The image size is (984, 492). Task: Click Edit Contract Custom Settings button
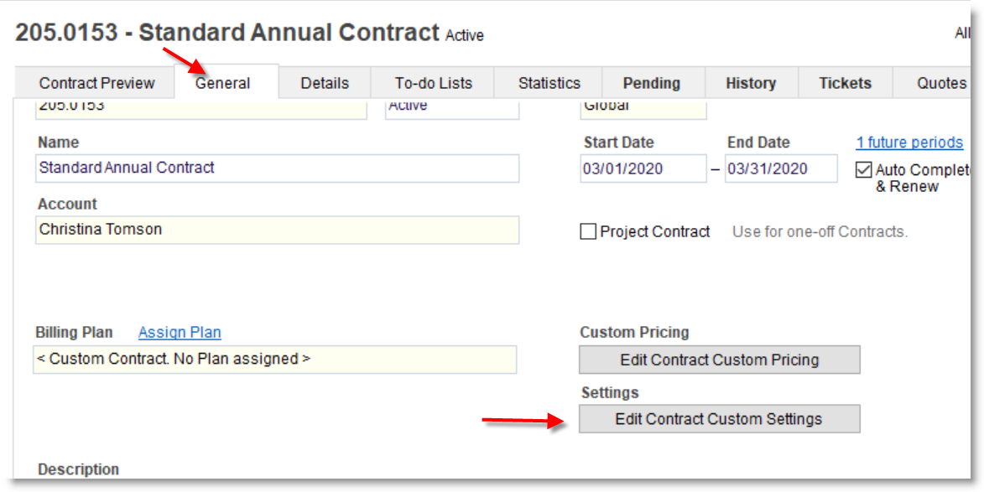click(719, 419)
